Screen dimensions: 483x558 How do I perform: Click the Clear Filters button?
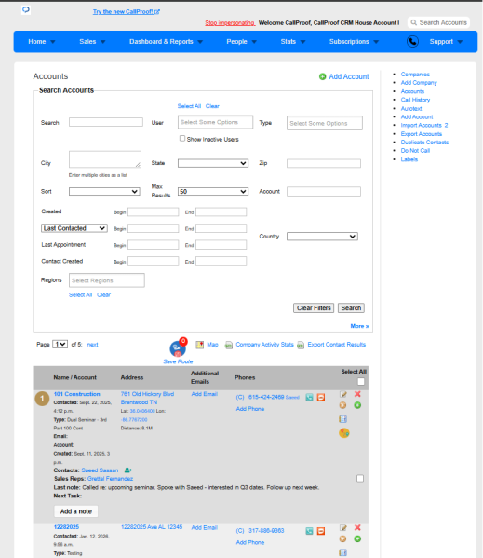[x=314, y=307]
